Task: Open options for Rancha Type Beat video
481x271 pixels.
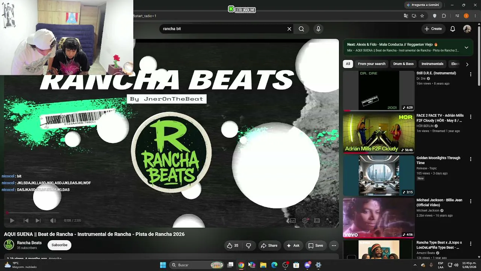Action: pyautogui.click(x=470, y=244)
